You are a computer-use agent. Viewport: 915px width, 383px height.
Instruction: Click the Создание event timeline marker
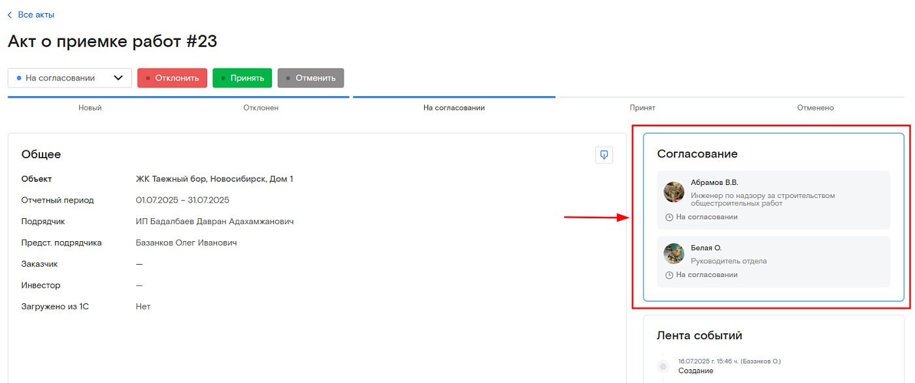(x=663, y=366)
